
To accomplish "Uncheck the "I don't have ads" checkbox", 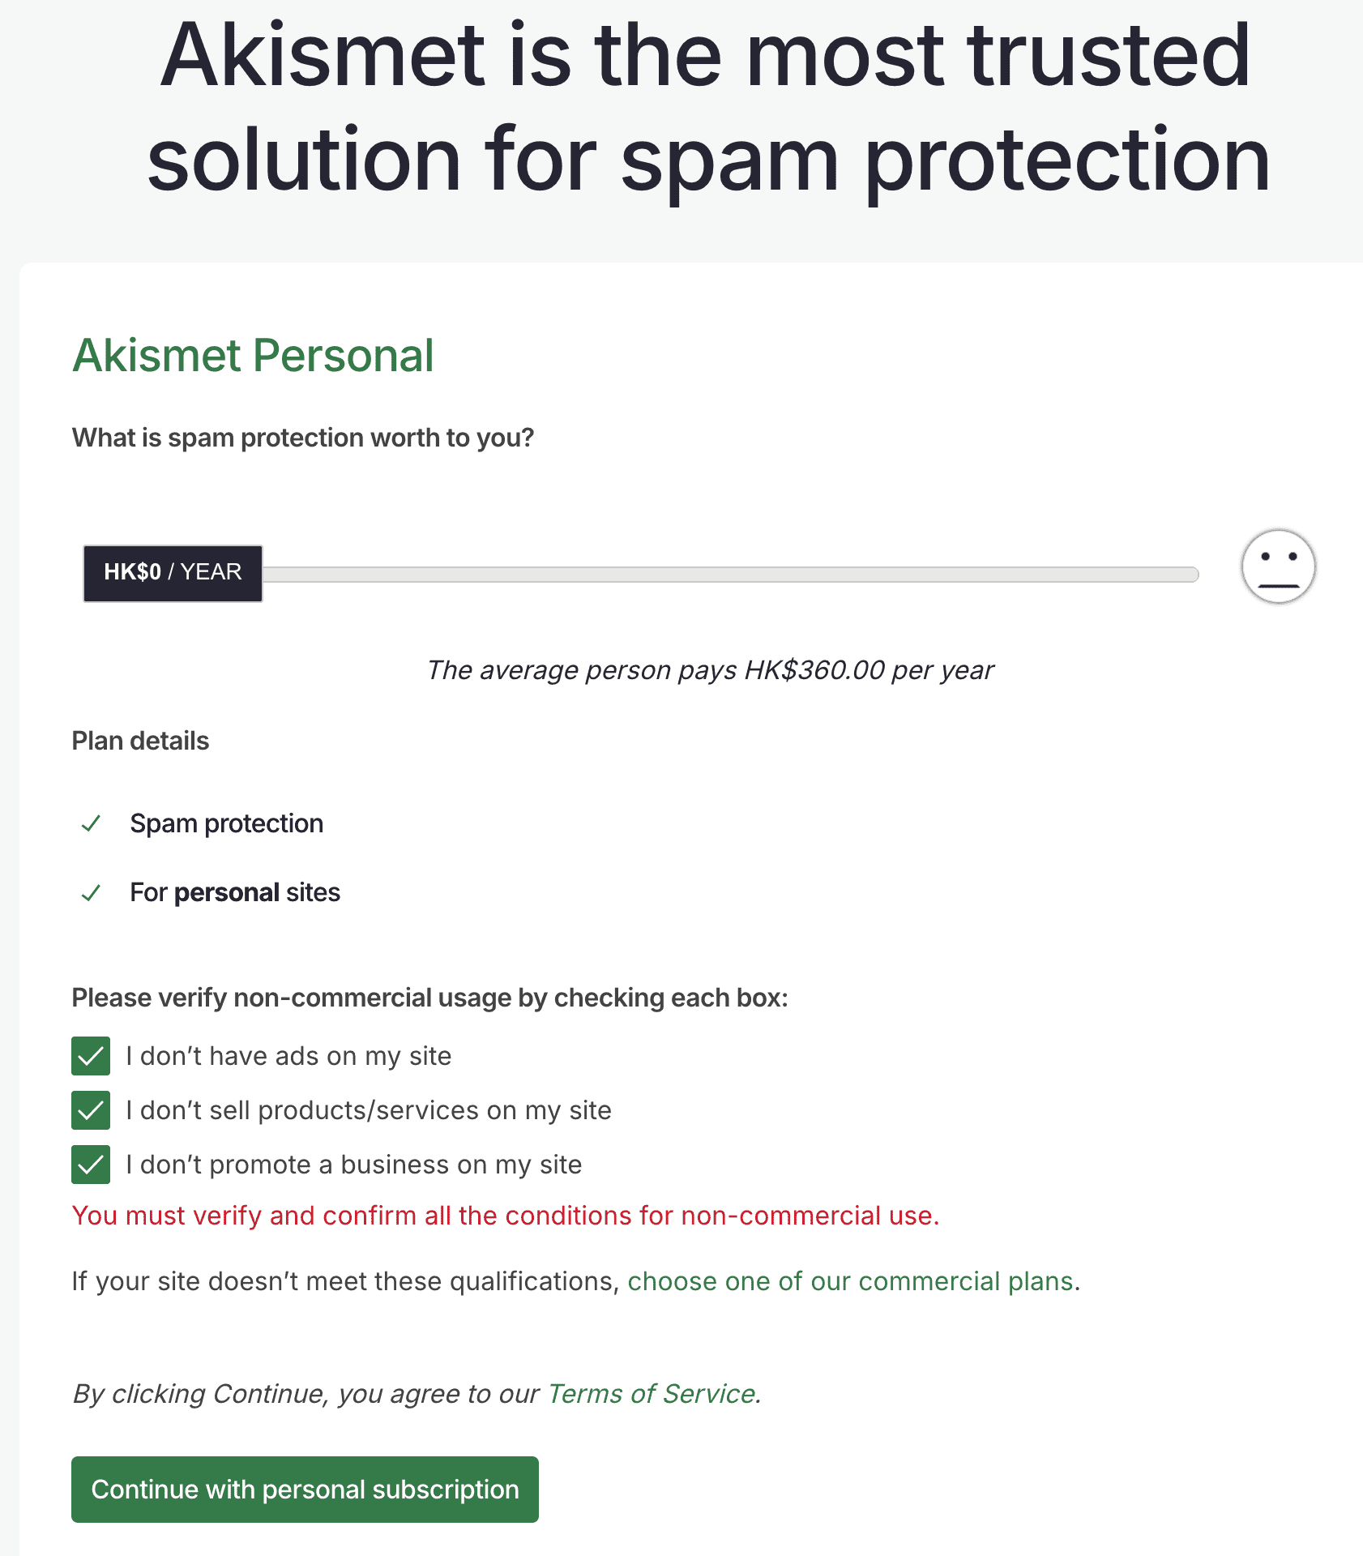I will pyautogui.click(x=91, y=1056).
